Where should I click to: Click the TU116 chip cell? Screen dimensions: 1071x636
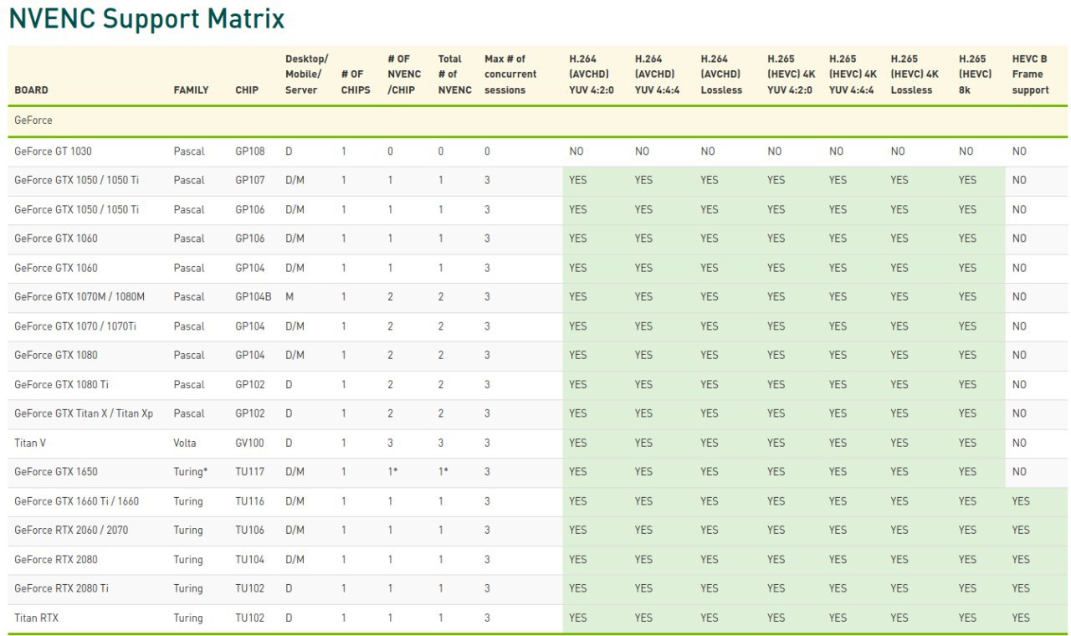[249, 501]
